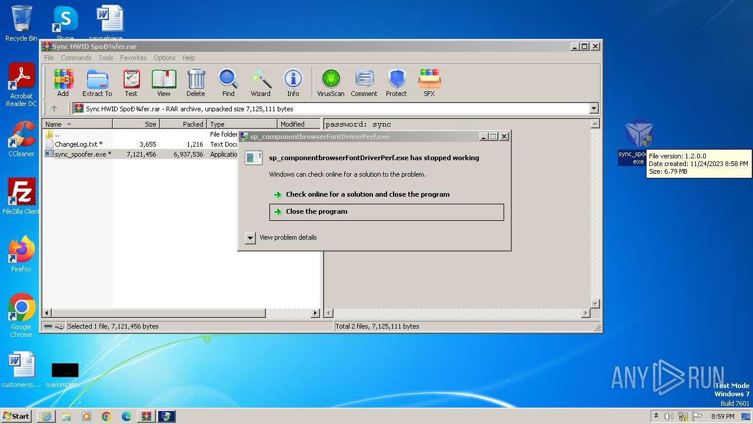Run the Test archive tool

pos(131,83)
